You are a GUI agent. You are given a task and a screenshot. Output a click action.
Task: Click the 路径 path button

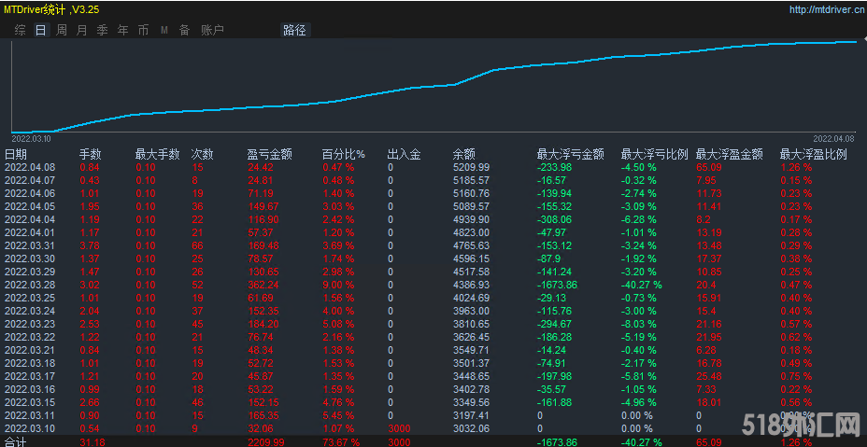(x=294, y=30)
